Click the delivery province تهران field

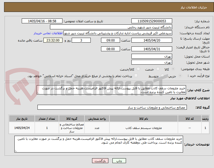click(152, 56)
